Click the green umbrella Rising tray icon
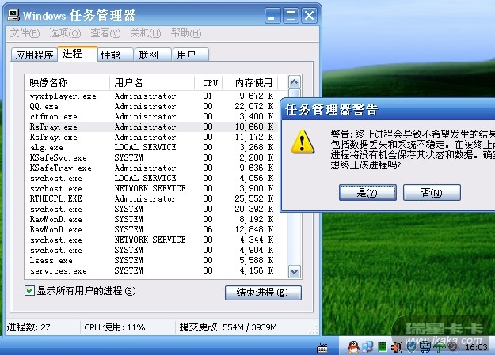 tap(439, 347)
